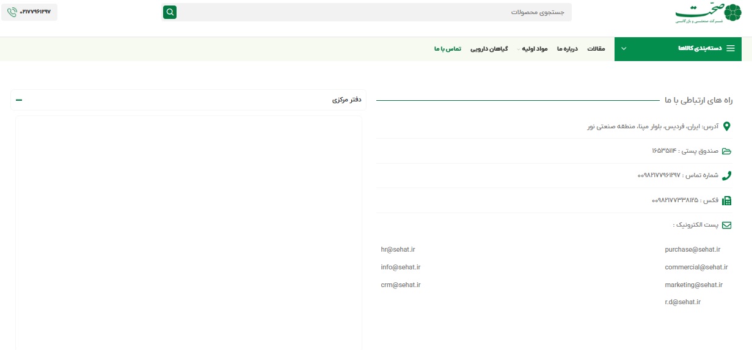This screenshot has height=350, width=752.
Task: Click the map pin address icon
Action: click(x=726, y=126)
